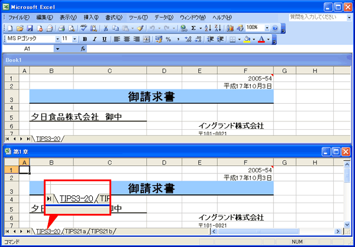Click the A1 Name Box field
Screen dimensions: 355x247
pos(28,49)
